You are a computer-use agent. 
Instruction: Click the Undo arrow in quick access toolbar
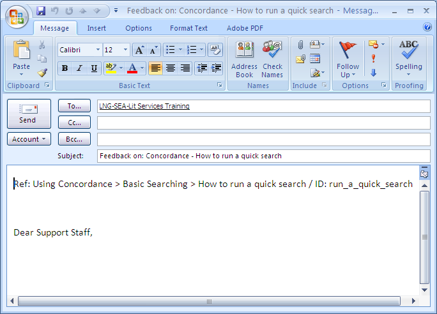pyautogui.click(x=55, y=11)
